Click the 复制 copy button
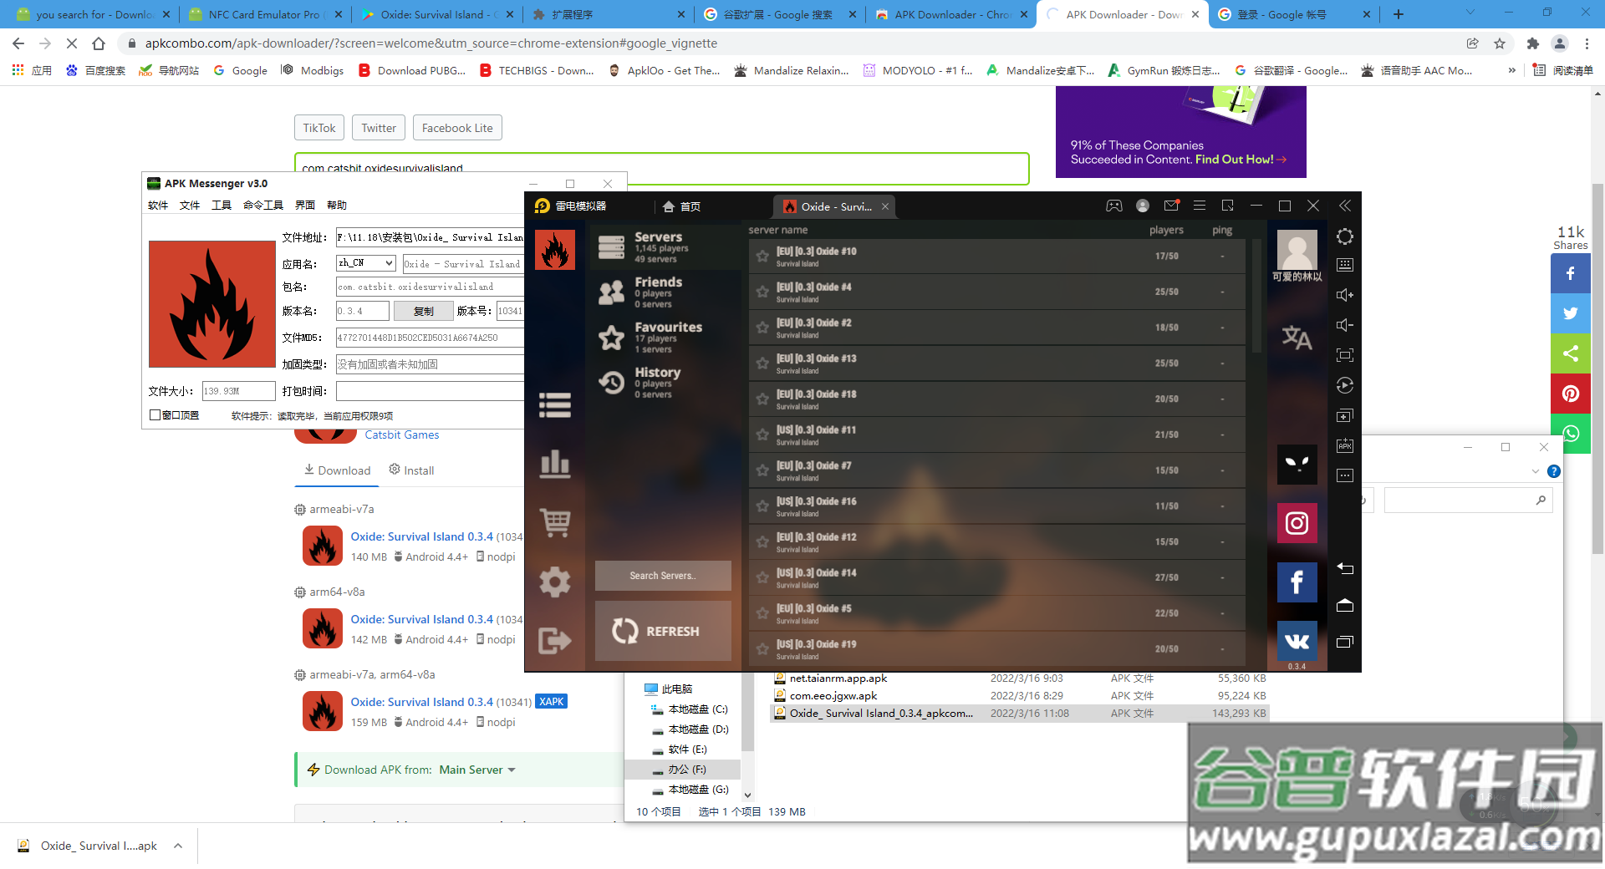Image resolution: width=1605 pixels, height=869 pixels. [x=423, y=311]
